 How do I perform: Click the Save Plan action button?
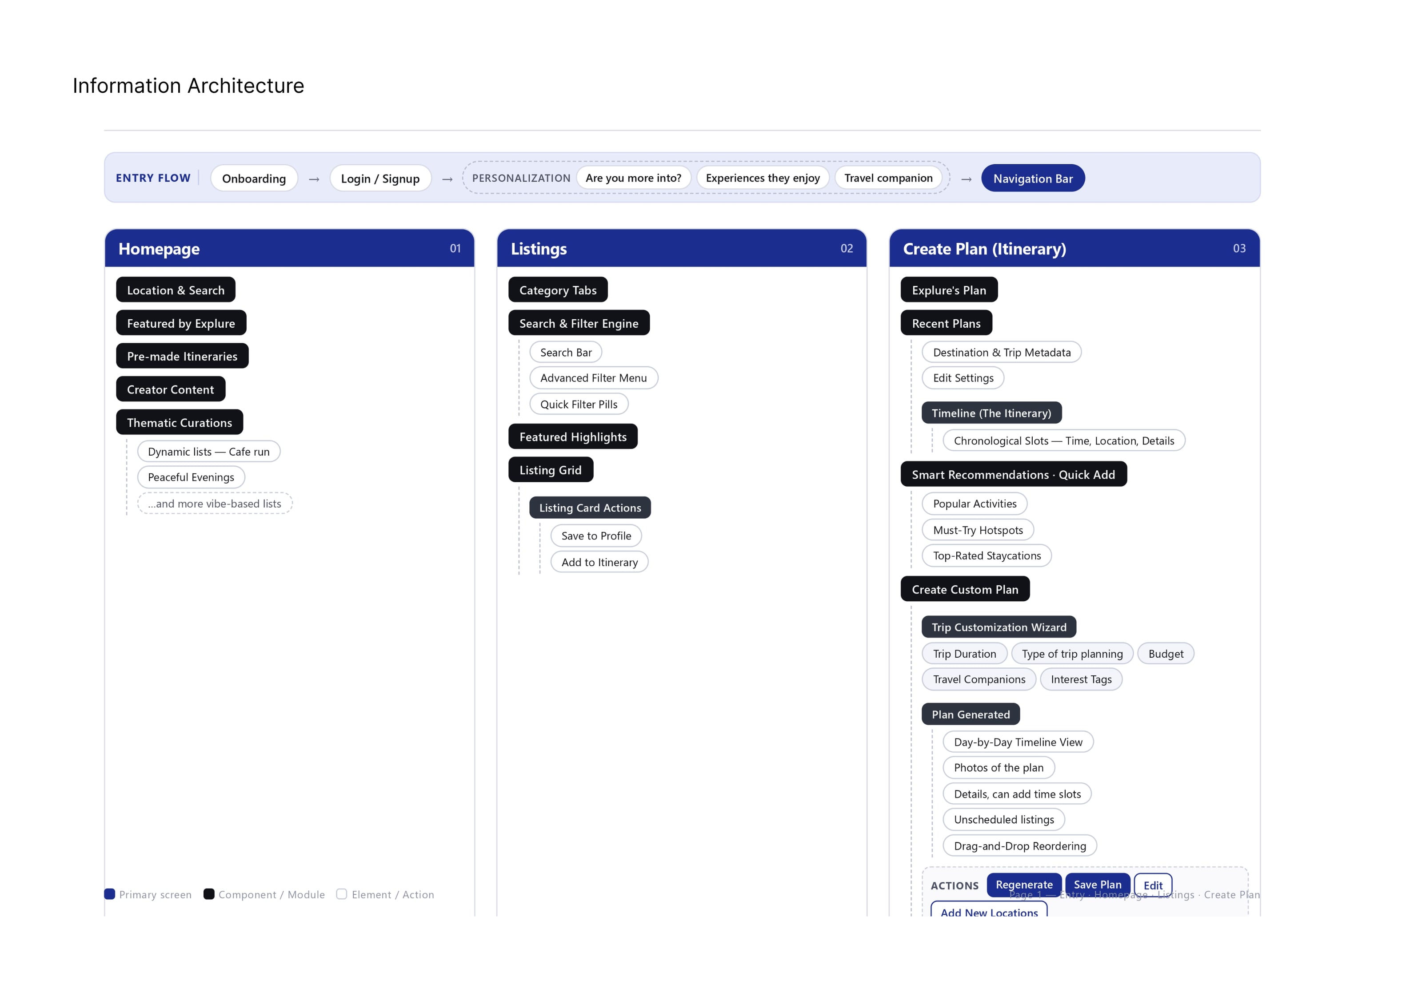pyautogui.click(x=1098, y=885)
